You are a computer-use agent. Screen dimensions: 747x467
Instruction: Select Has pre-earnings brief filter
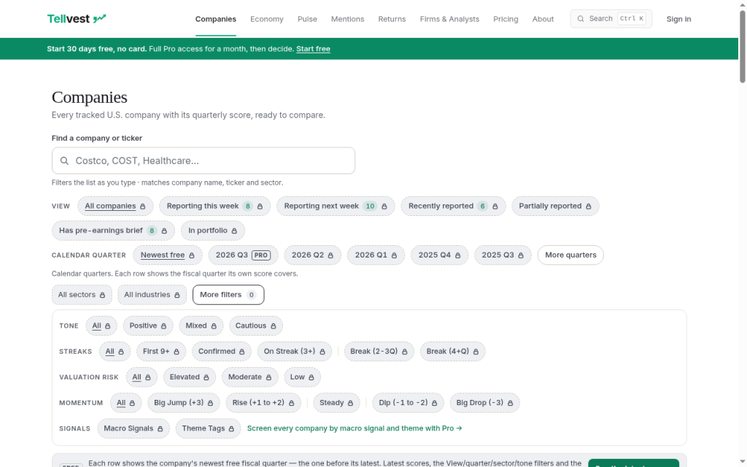113,230
